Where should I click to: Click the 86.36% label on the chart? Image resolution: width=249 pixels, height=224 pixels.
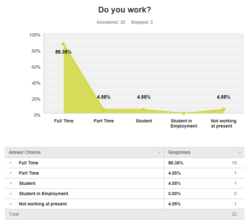[63, 52]
